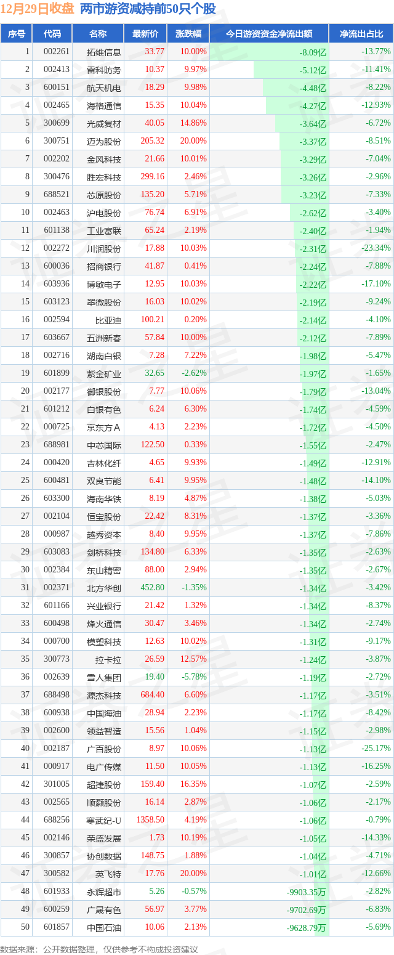Click the 名称 column header
Image resolution: width=394 pixels, height=955 pixels.
(x=98, y=34)
